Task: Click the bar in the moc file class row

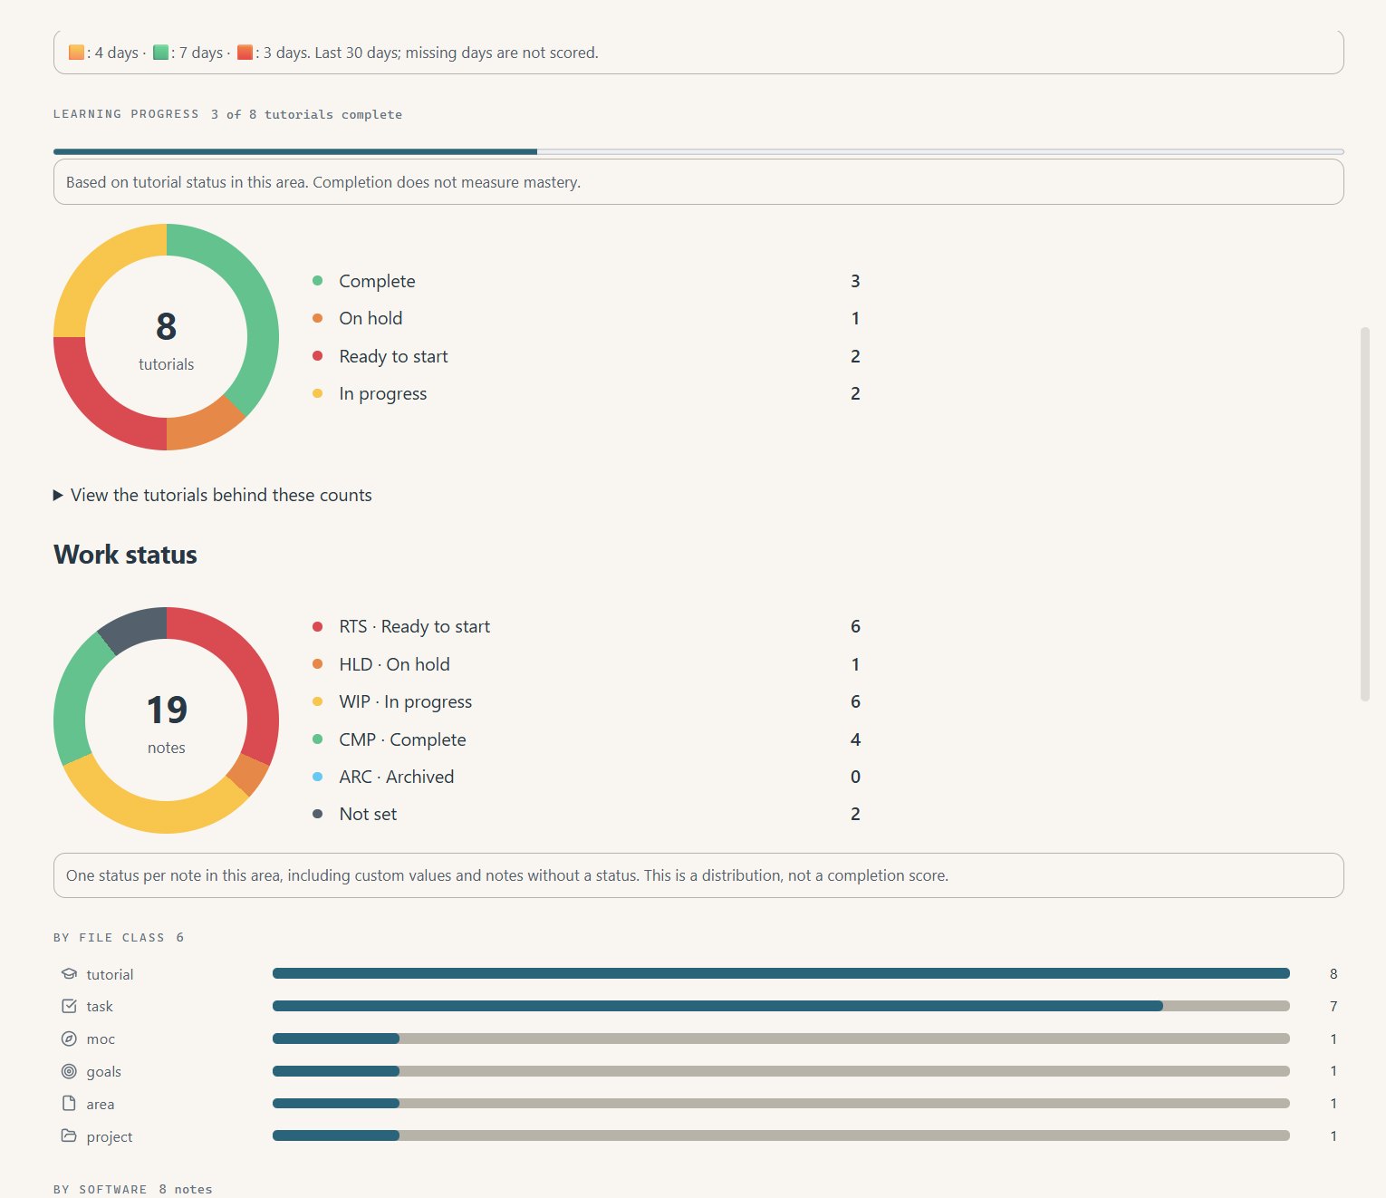Action: coord(781,1039)
